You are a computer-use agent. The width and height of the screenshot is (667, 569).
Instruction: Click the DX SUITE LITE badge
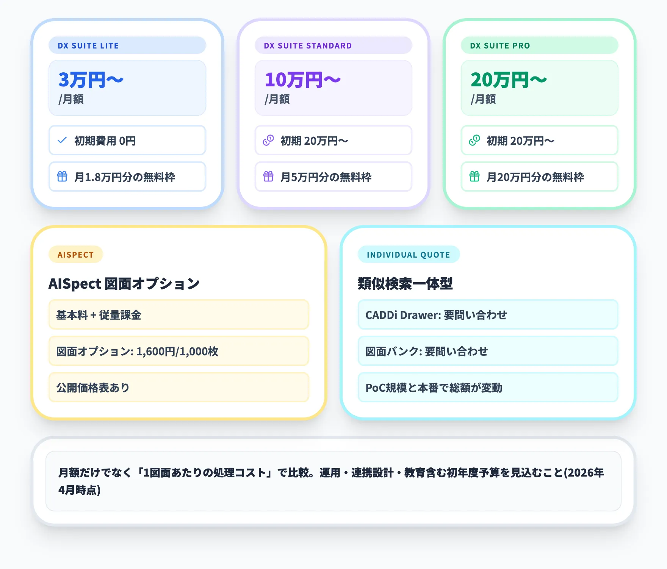[127, 45]
